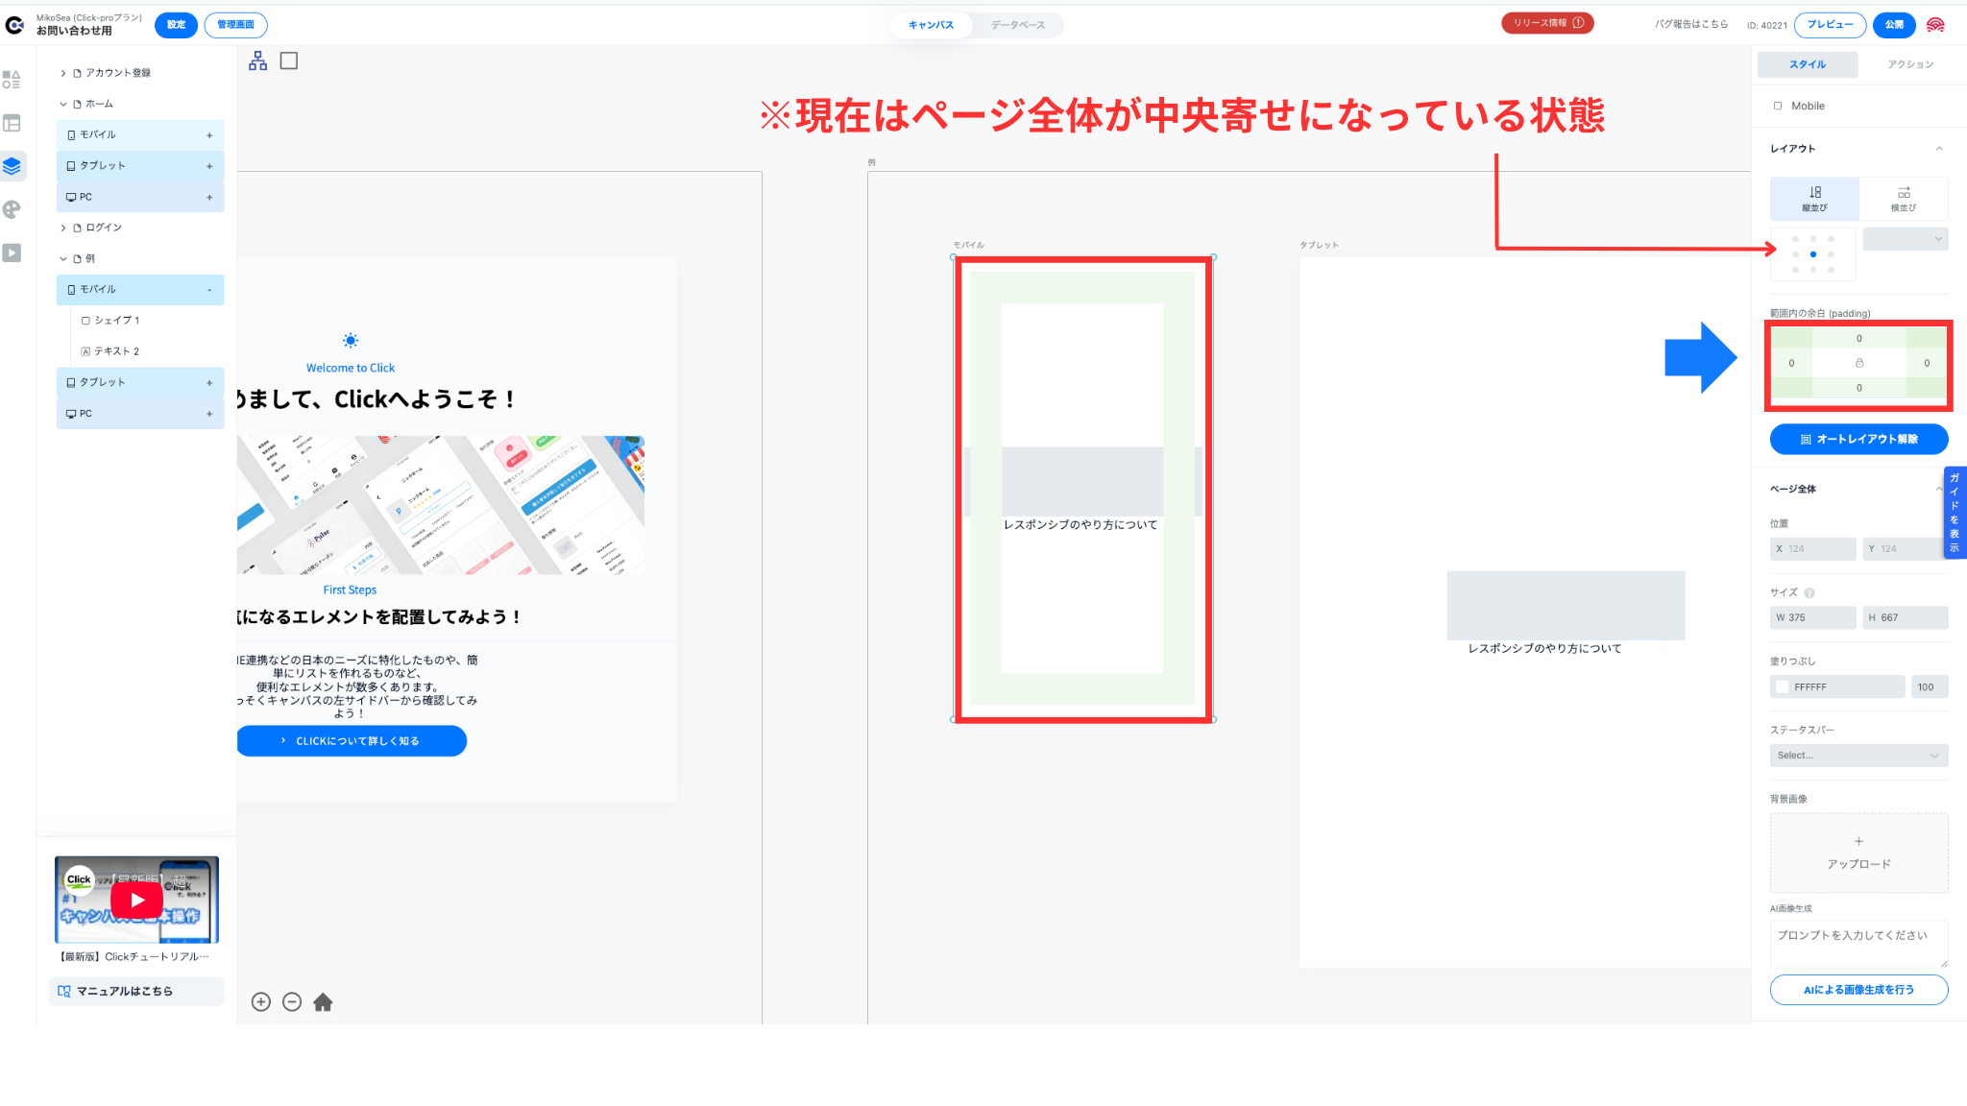This screenshot has height=1106, width=1967.
Task: Expand the ログイン page tree item
Action: [63, 228]
